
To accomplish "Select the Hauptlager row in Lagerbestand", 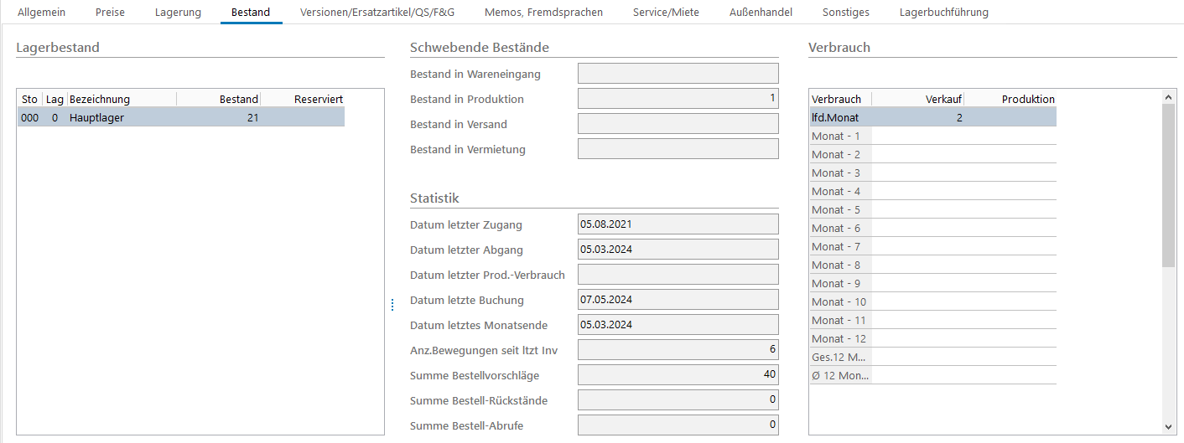I will pyautogui.click(x=180, y=118).
